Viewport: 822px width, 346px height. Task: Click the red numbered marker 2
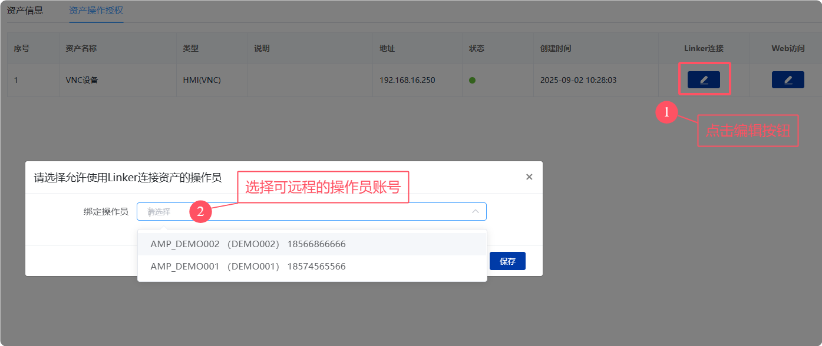point(200,212)
